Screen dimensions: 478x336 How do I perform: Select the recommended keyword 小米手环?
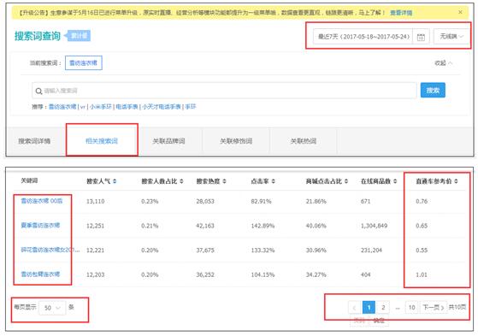tap(101, 106)
